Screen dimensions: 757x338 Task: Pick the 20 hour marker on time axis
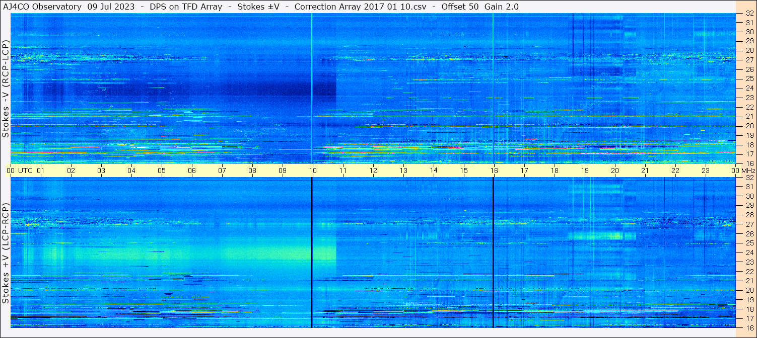click(x=615, y=171)
